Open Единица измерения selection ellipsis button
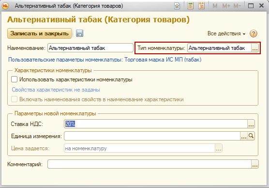269x188 pixels. 244,136
